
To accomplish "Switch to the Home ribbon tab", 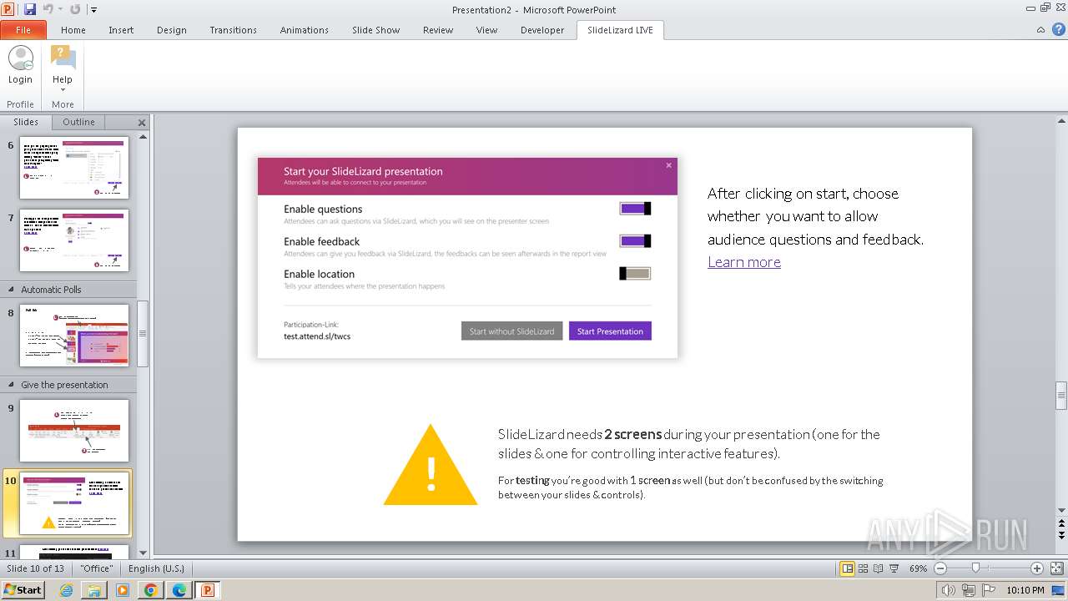I will [73, 30].
